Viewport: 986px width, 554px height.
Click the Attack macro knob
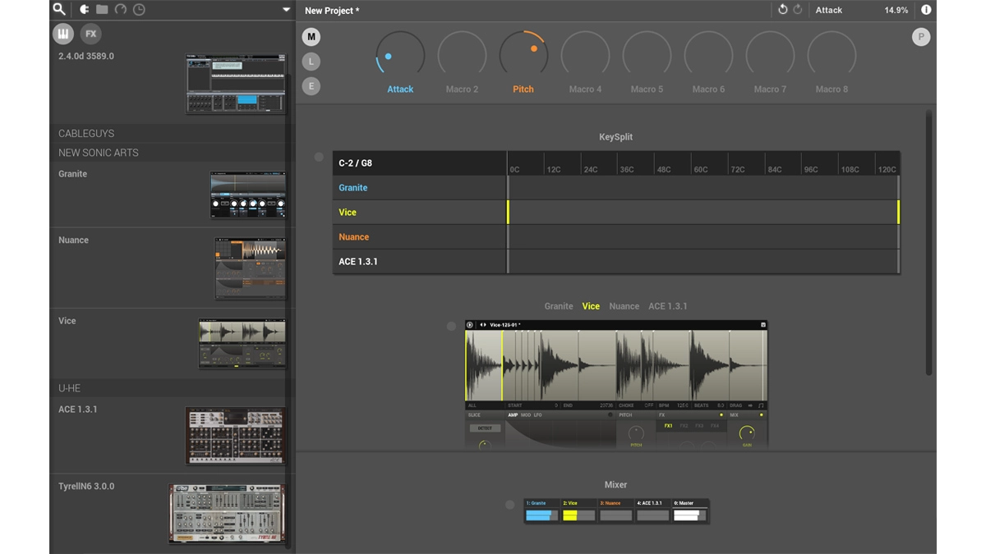click(x=400, y=55)
